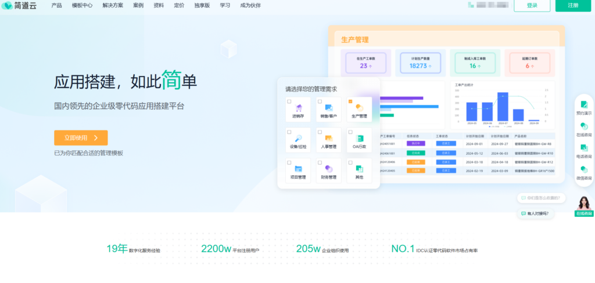Click the 生产管理 orange circles icon

(x=359, y=108)
